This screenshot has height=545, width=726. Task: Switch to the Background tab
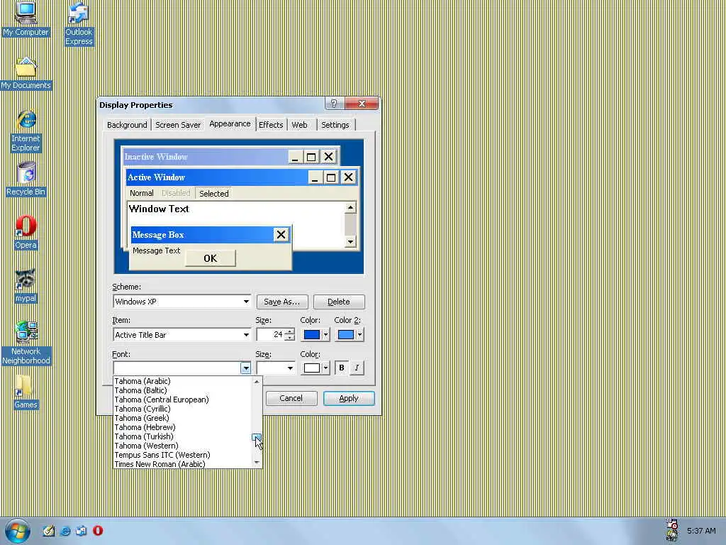(127, 125)
